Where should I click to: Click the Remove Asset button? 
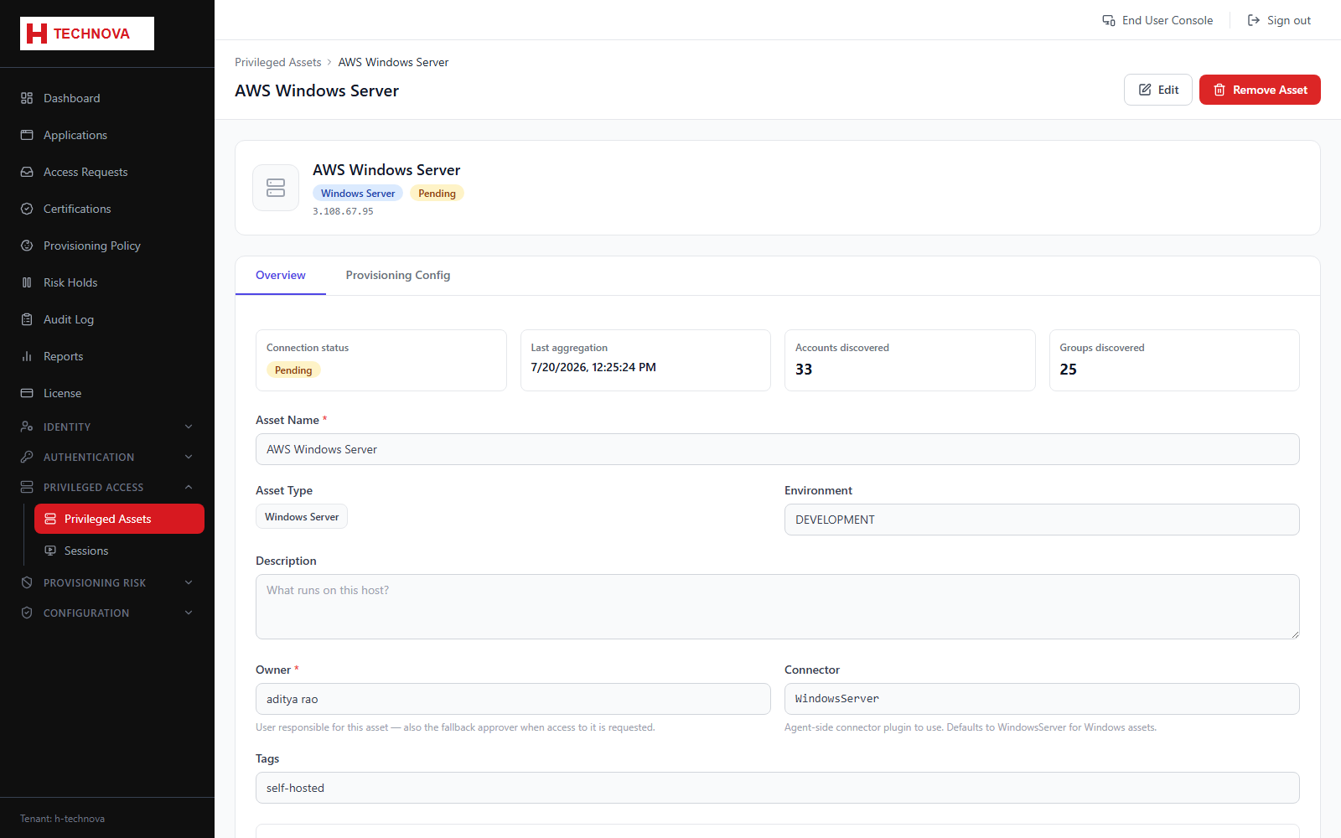pos(1260,90)
